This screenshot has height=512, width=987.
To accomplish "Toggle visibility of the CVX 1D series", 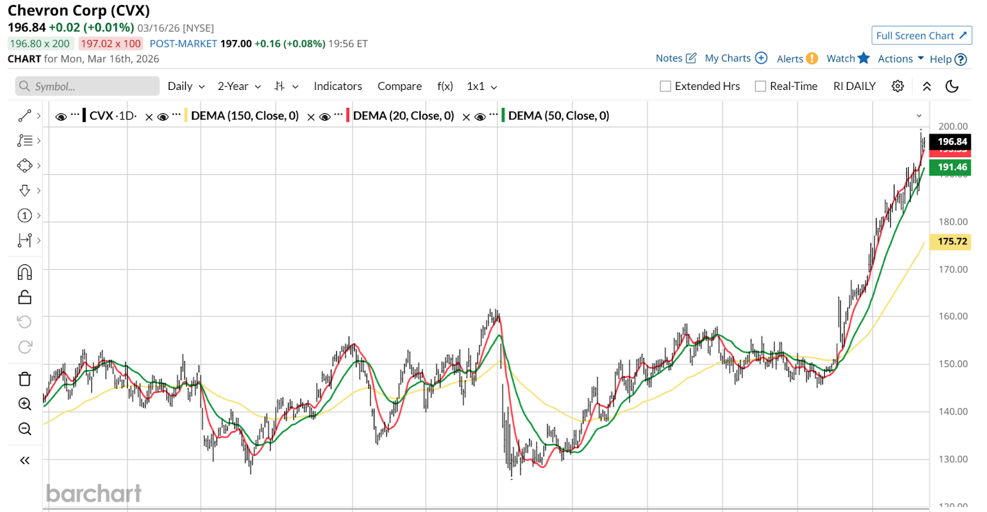I will [x=61, y=117].
